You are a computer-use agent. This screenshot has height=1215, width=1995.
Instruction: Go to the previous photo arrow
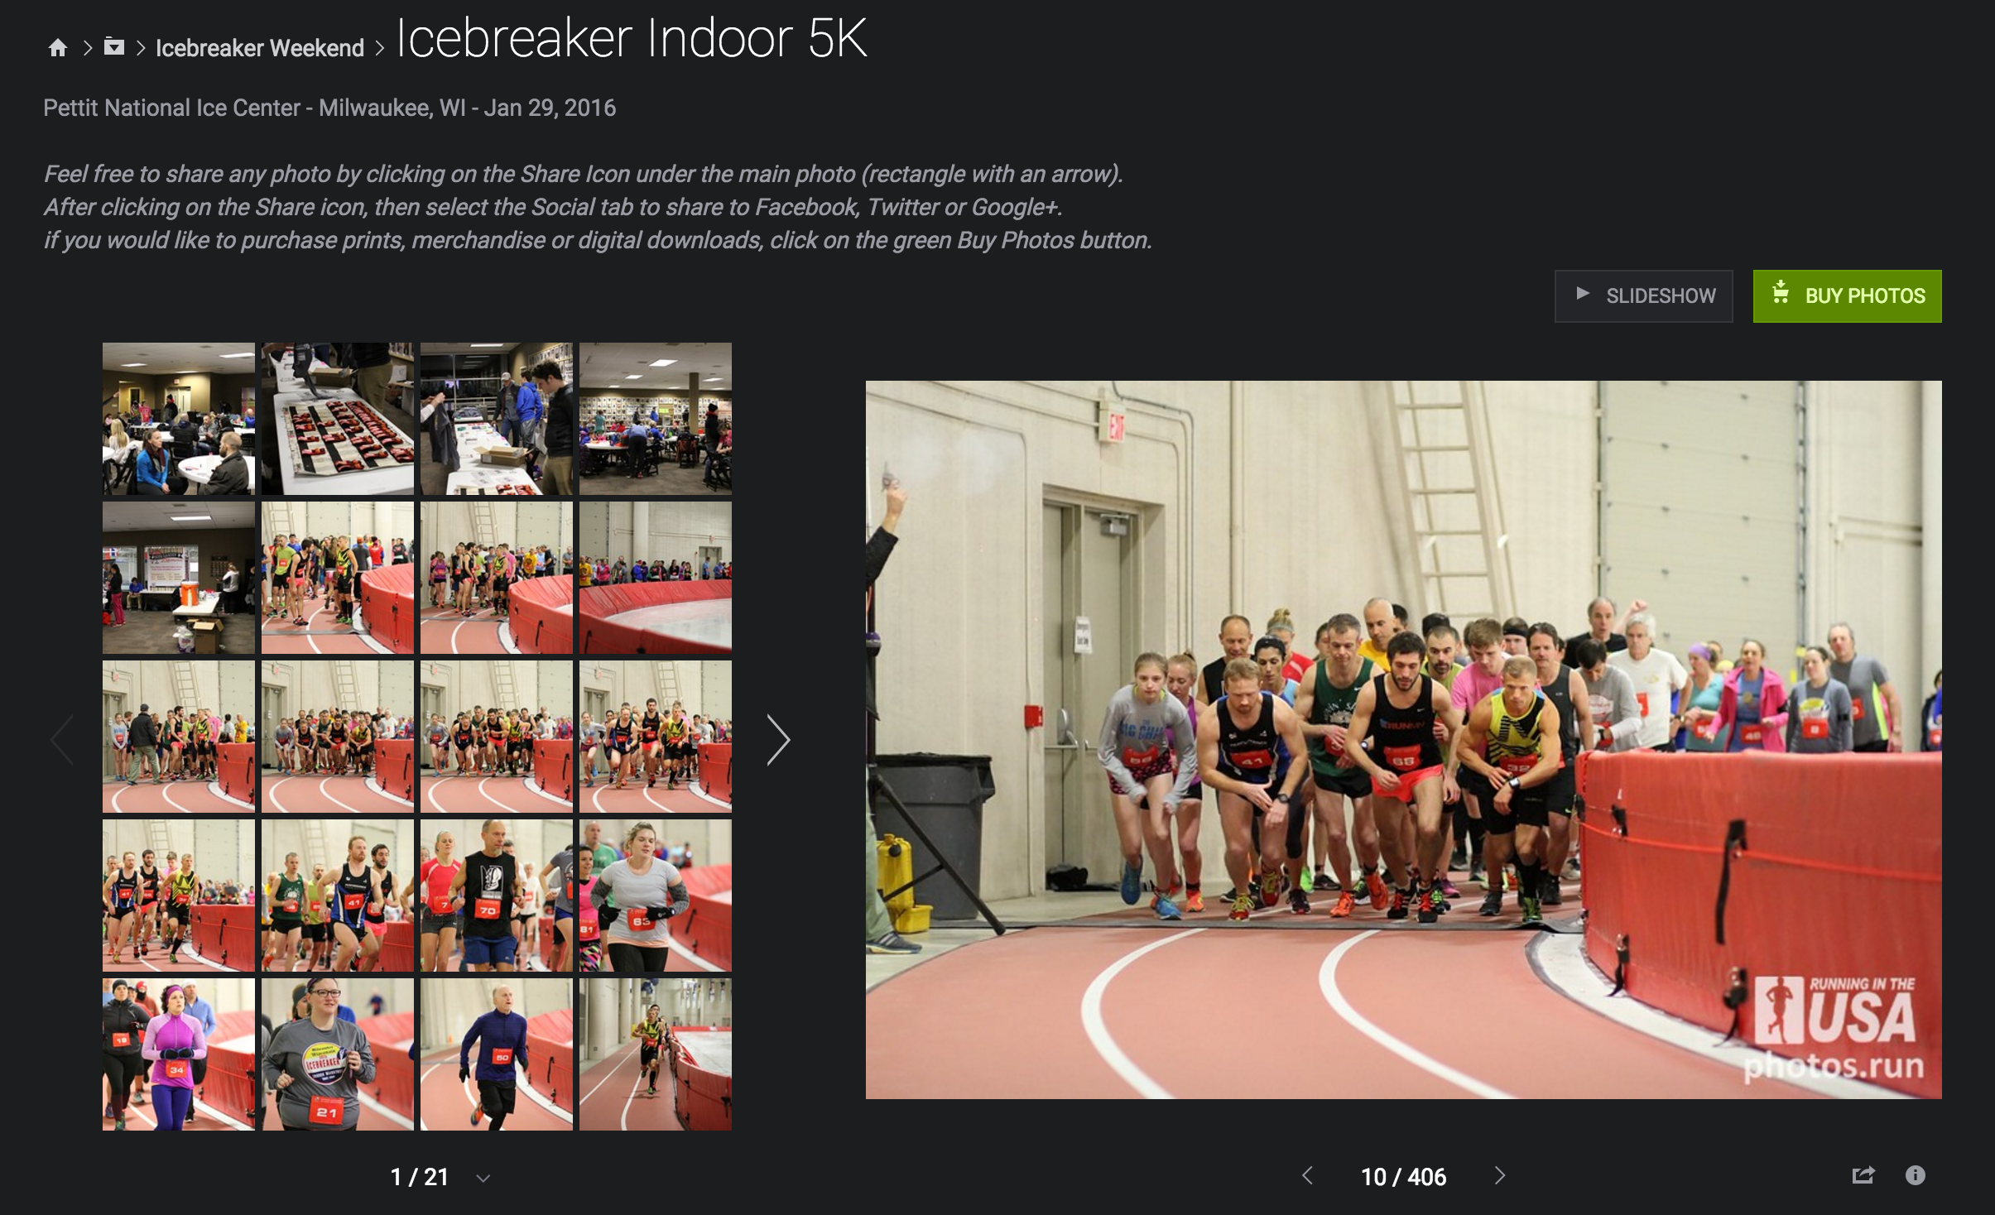(1308, 1175)
